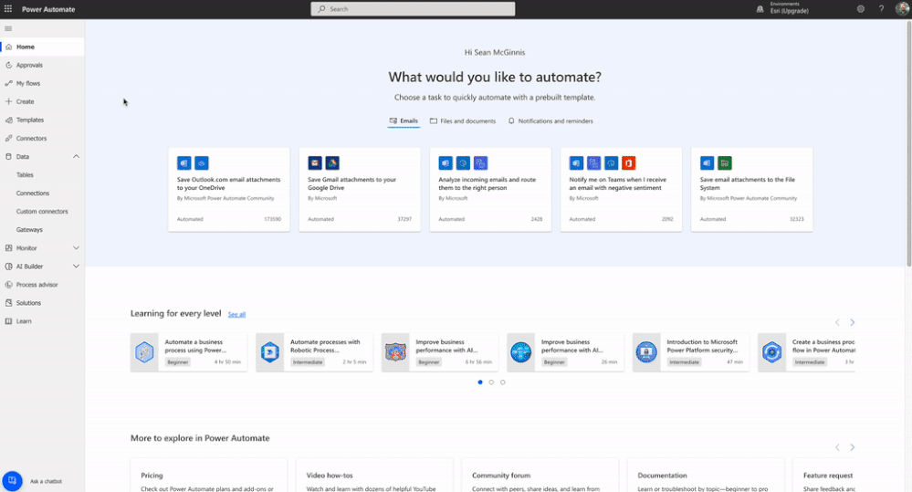Switch to Notifications and reminders tab
This screenshot has width=912, height=492.
click(550, 121)
